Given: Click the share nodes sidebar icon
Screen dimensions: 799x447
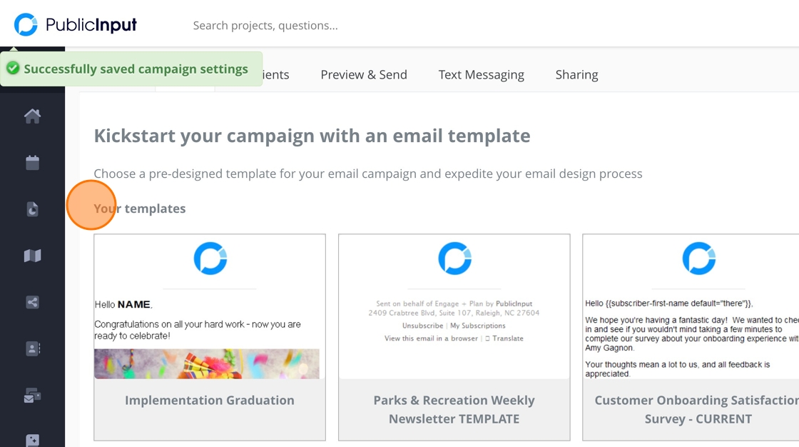Looking at the screenshot, I should (32, 302).
